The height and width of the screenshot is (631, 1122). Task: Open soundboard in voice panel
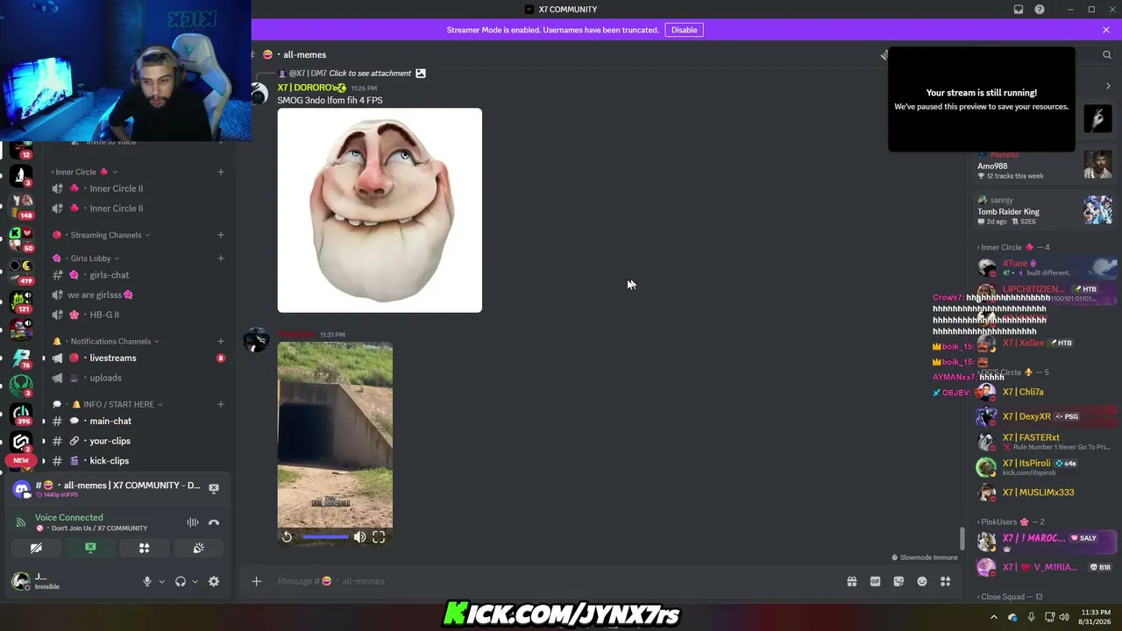click(x=199, y=548)
